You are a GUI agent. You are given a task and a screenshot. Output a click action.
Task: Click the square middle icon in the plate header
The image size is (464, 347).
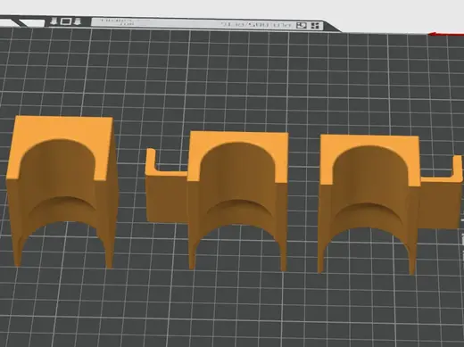(x=66, y=21)
